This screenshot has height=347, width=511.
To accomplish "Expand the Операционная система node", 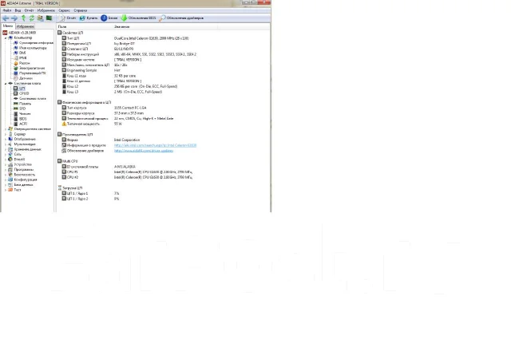I will [x=6, y=129].
